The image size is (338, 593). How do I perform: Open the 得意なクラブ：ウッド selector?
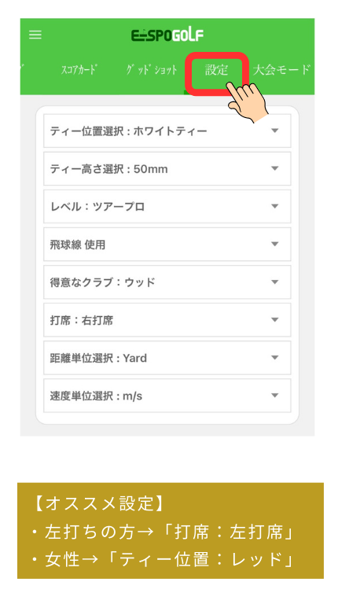click(167, 282)
